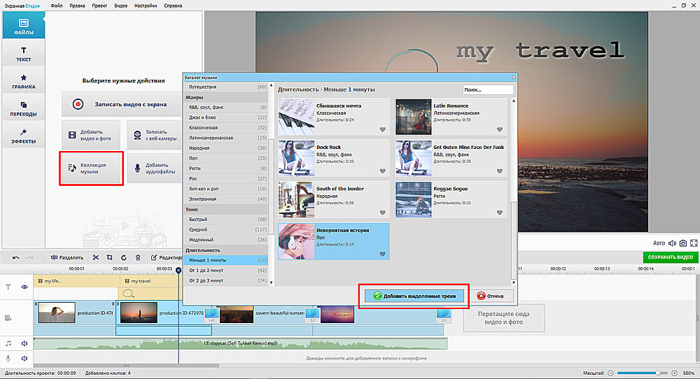The width and height of the screenshot is (700, 379).
Task: Open Коллекция музыки
Action: coord(91,168)
